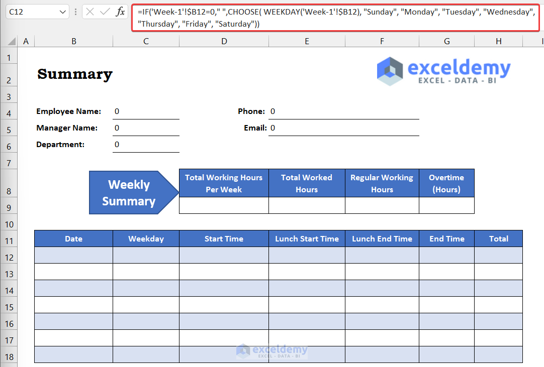
Task: Click the Cancel (X) formula bar icon
Action: (90, 12)
